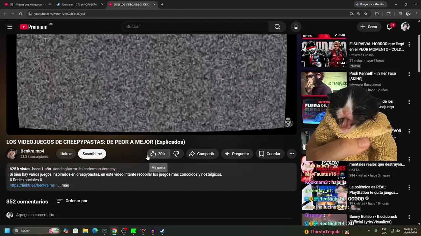Open more actions (three dots) under video
The height and width of the screenshot is (236, 421).
(x=292, y=154)
